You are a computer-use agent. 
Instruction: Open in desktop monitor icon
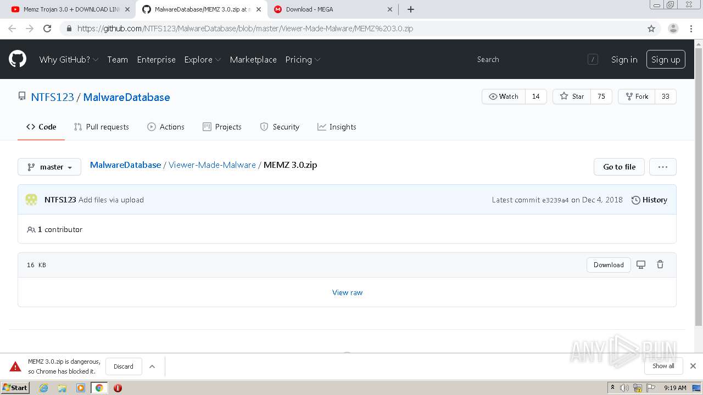(641, 264)
